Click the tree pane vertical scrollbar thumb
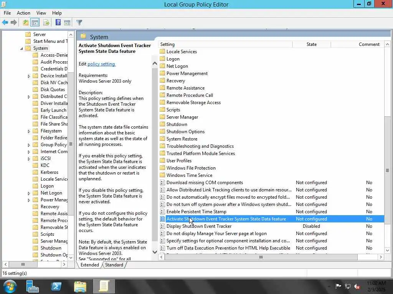Viewport: 393px width, 294px height. [71, 144]
